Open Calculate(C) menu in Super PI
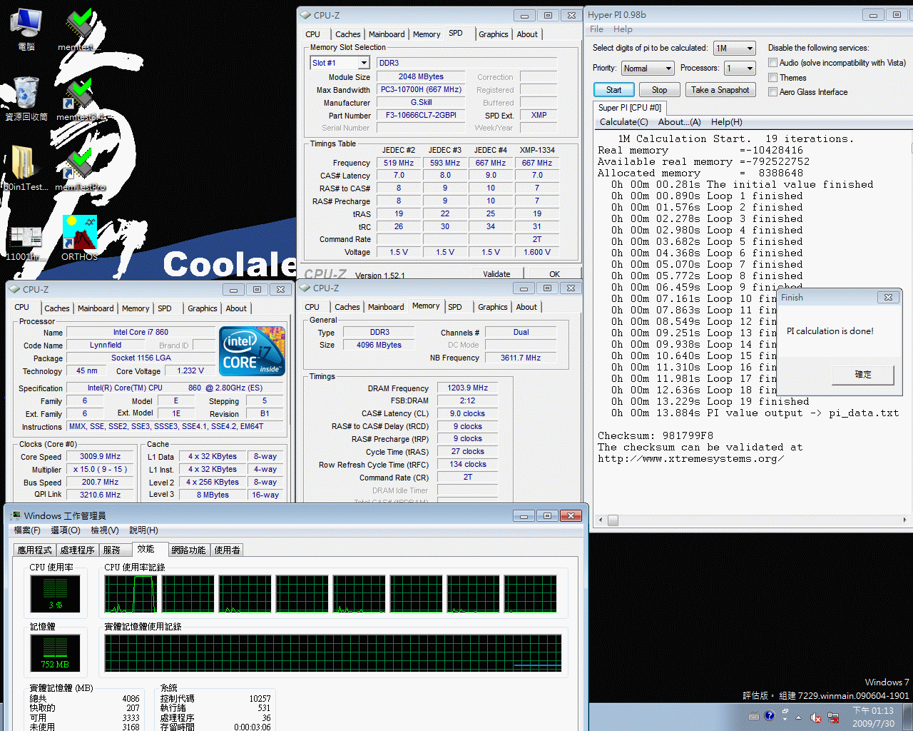Image resolution: width=913 pixels, height=731 pixels. [624, 122]
